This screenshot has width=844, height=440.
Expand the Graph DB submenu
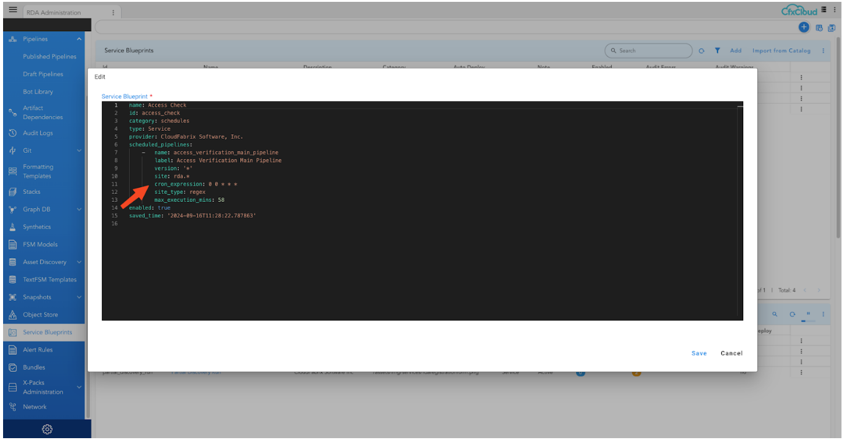(79, 209)
